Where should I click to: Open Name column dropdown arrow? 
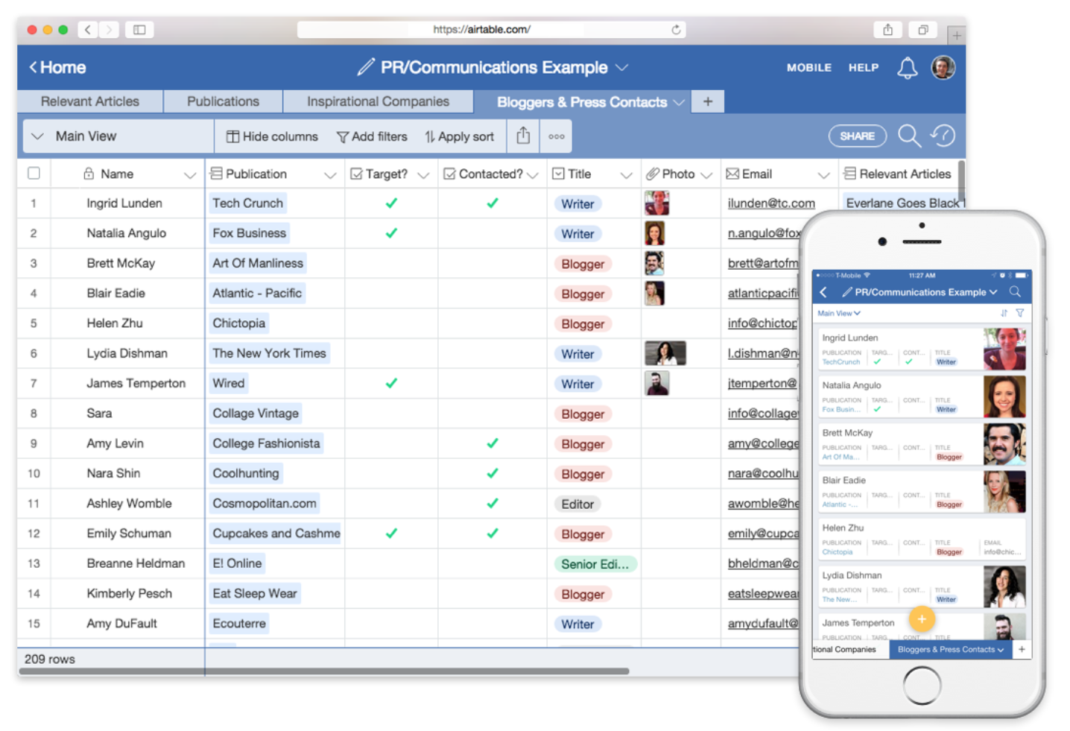point(189,175)
